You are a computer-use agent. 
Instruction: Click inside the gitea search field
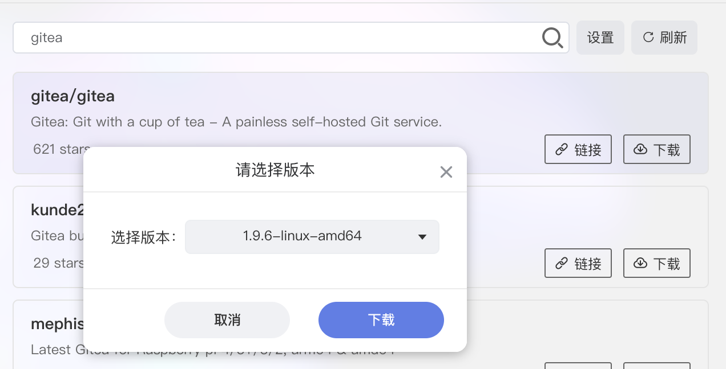pyautogui.click(x=228, y=38)
